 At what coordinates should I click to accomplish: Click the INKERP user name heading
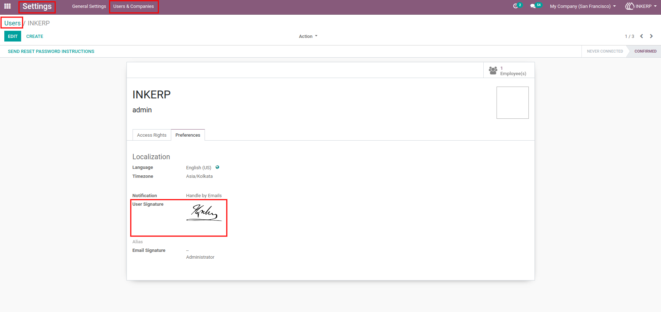(151, 94)
